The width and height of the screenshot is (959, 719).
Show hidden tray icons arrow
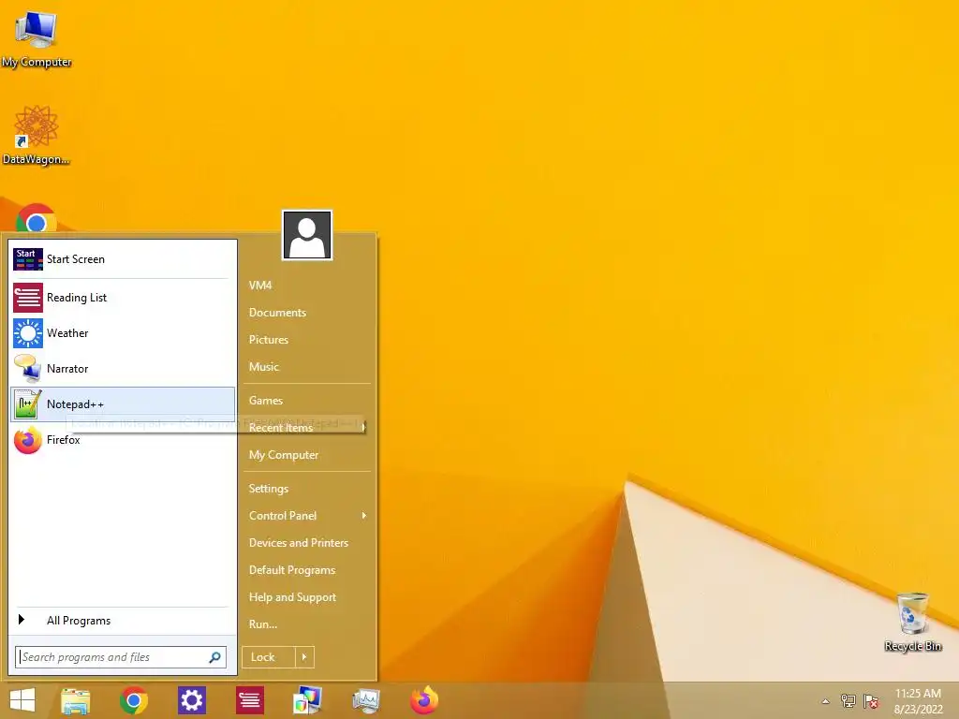tap(826, 701)
